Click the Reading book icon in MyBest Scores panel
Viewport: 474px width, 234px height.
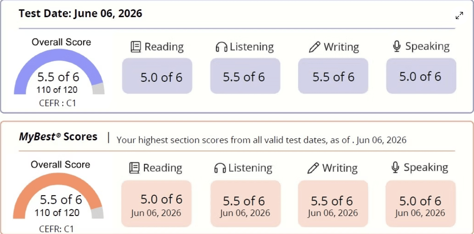tap(135, 168)
